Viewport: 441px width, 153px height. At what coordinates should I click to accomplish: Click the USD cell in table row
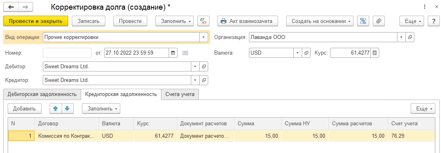click(x=116, y=136)
